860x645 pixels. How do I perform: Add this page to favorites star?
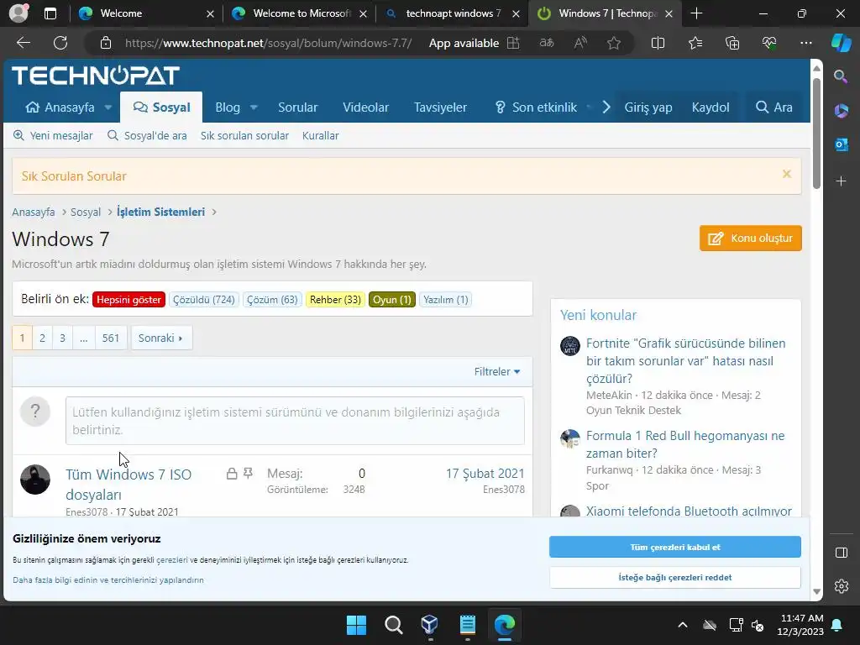[x=614, y=43]
